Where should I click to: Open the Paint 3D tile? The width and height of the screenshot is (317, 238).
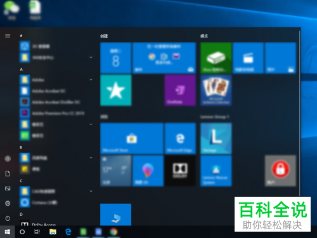tap(148, 171)
